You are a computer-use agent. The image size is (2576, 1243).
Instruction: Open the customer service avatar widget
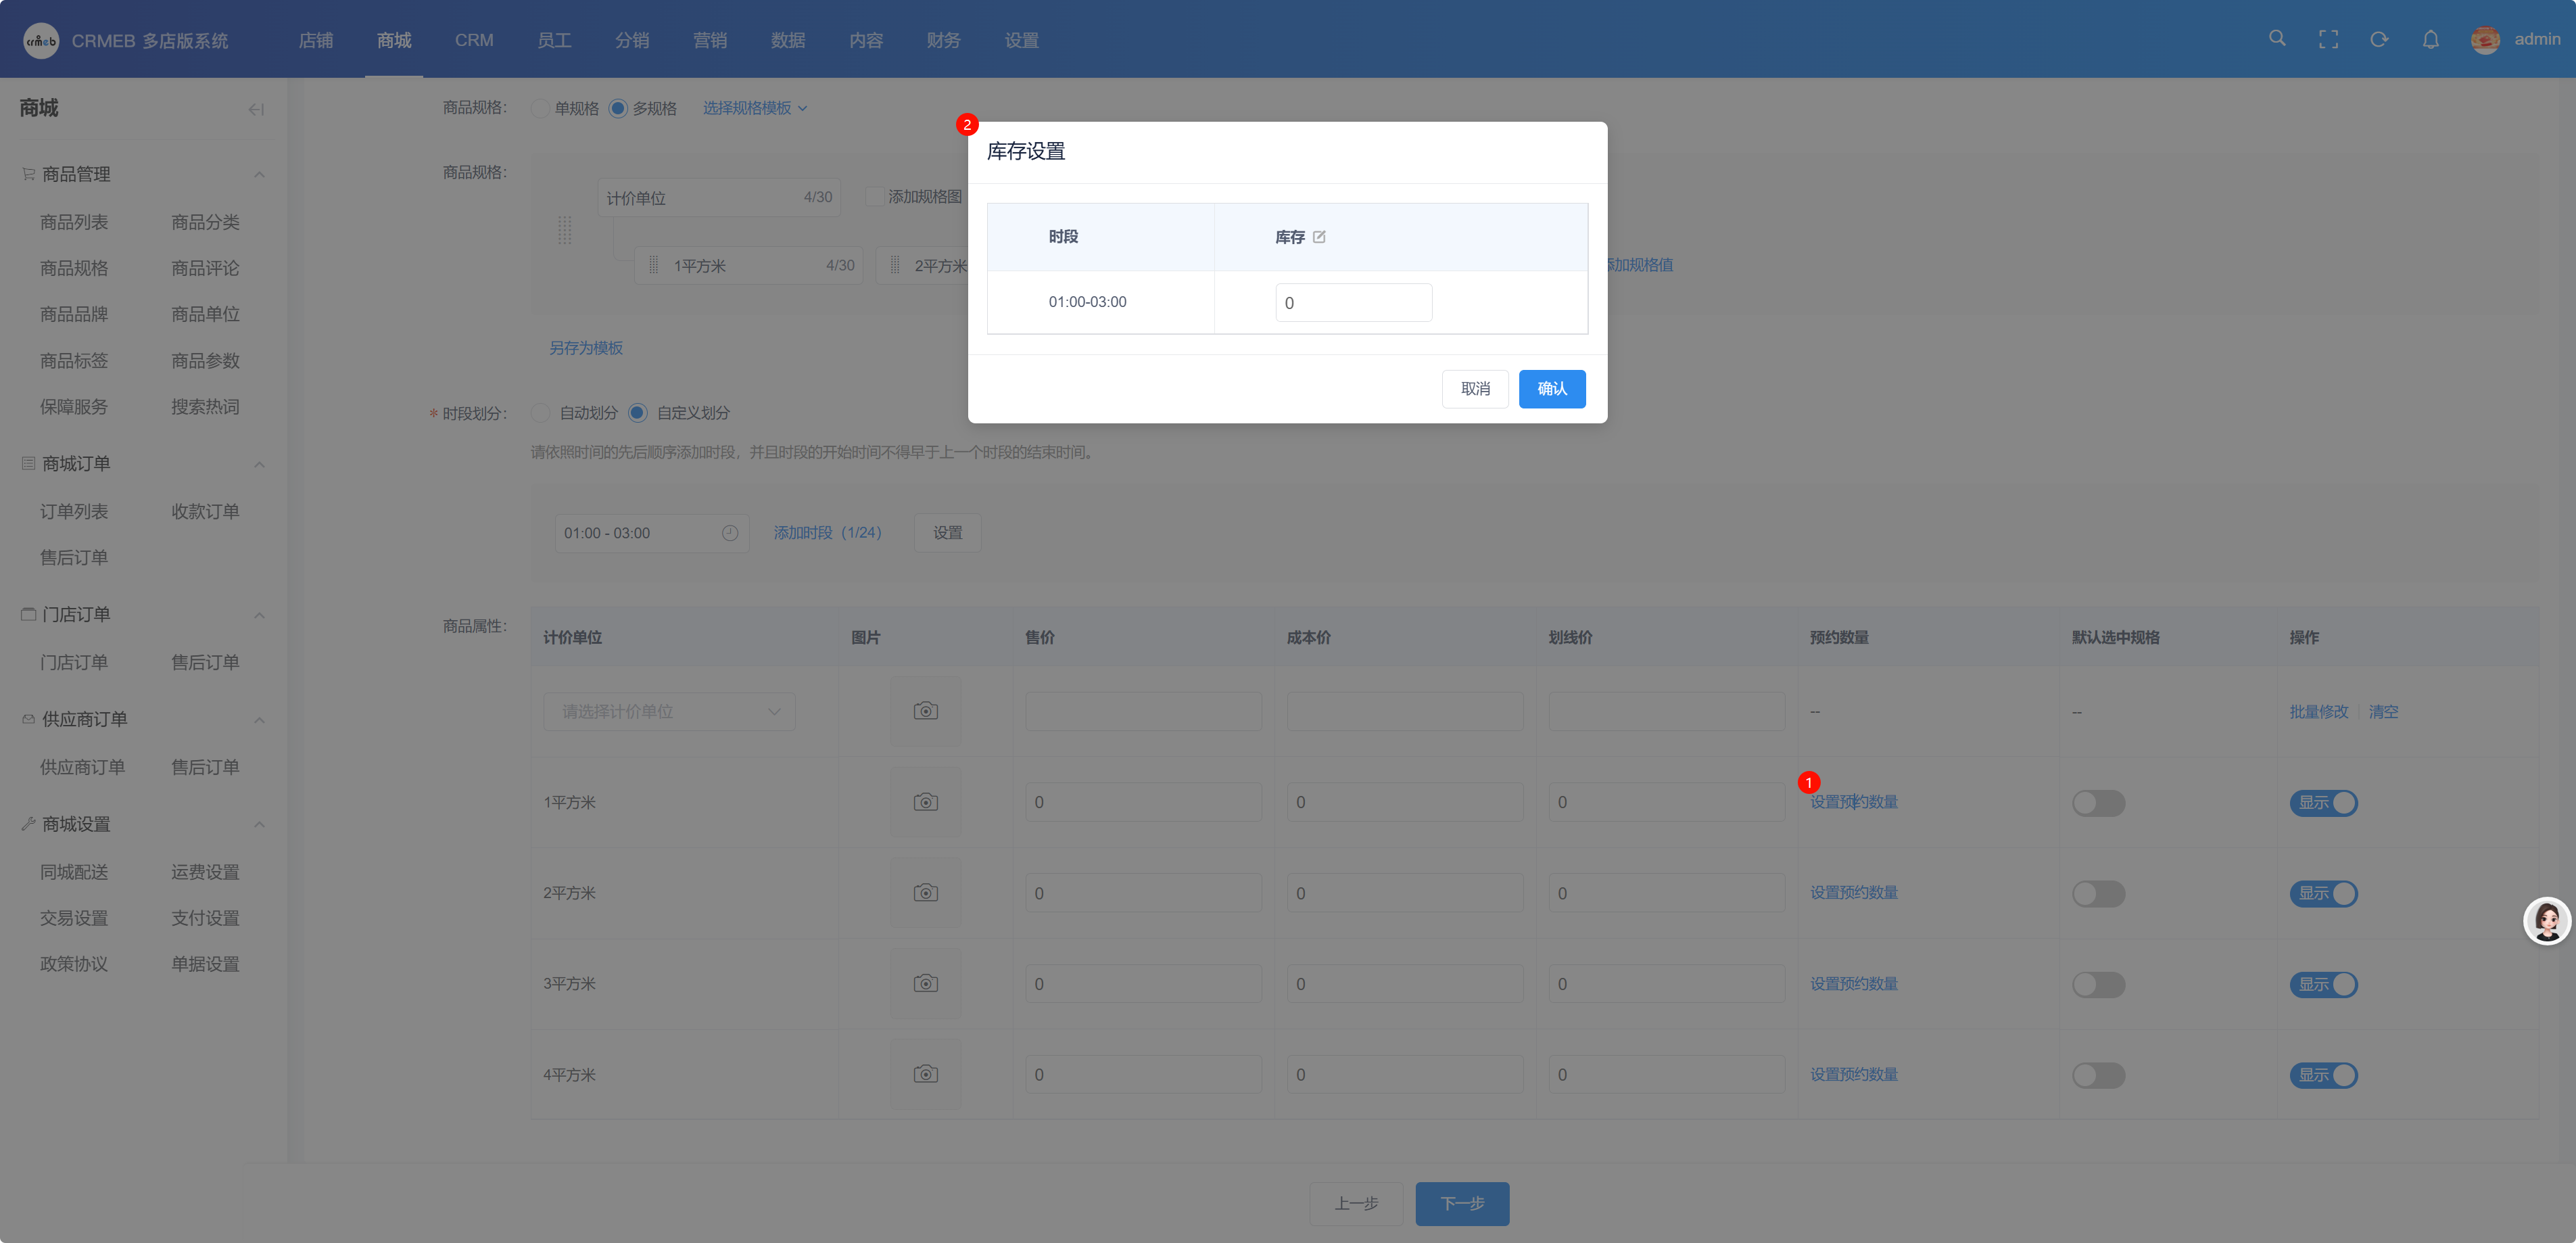pyautogui.click(x=2546, y=920)
